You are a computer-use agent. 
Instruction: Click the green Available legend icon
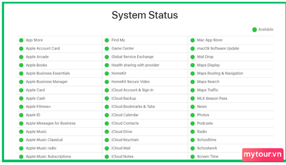(x=255, y=29)
